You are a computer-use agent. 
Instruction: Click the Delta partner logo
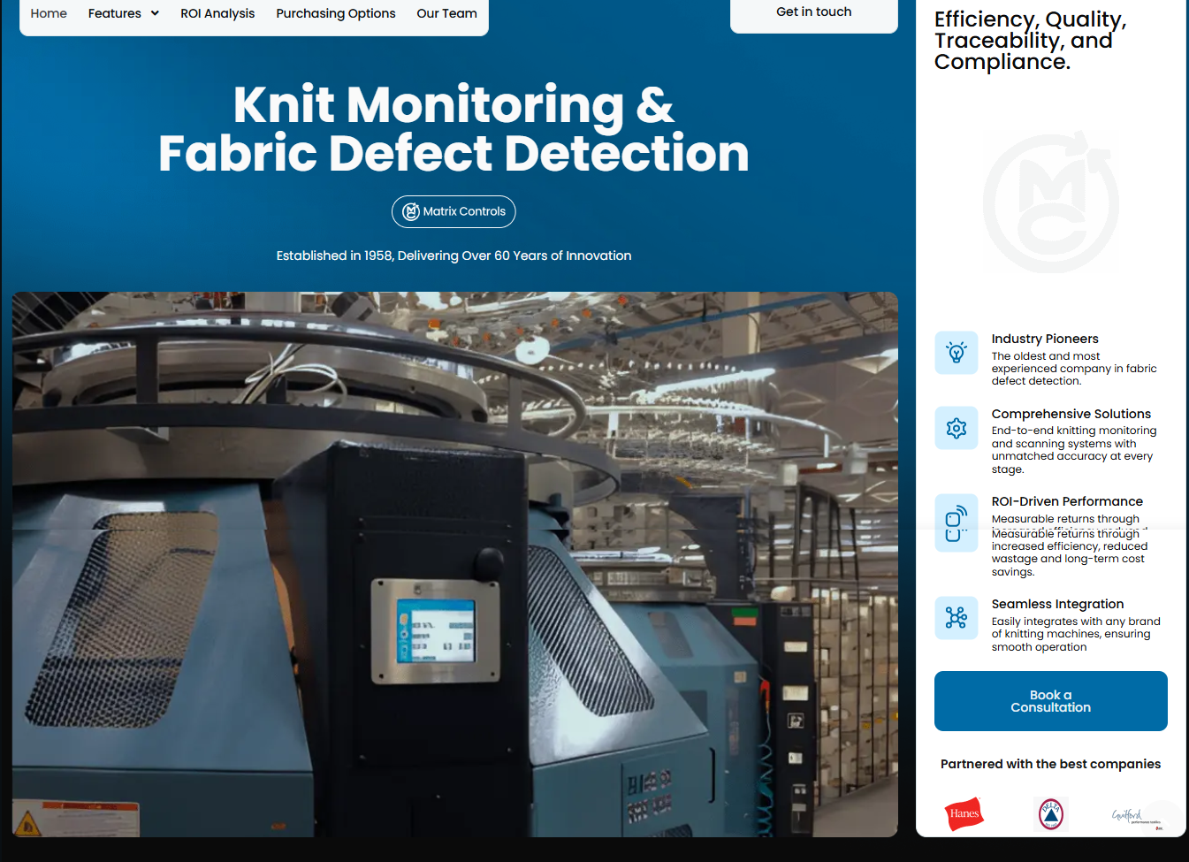[1050, 813]
